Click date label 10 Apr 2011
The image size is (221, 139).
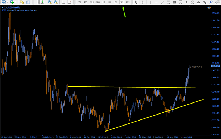click(x=6, y=137)
